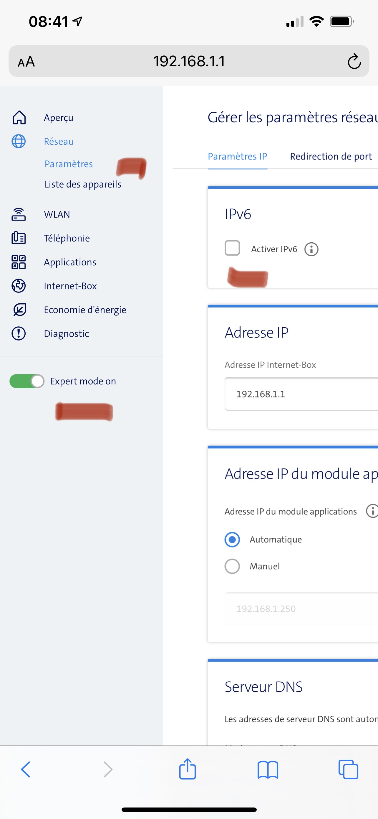Click the Economie d'énergie leaf icon
This screenshot has height=819, width=378.
tap(19, 310)
